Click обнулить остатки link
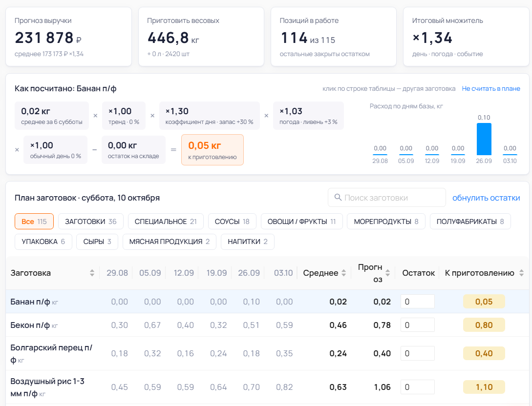The height and width of the screenshot is (406, 532). point(486,198)
